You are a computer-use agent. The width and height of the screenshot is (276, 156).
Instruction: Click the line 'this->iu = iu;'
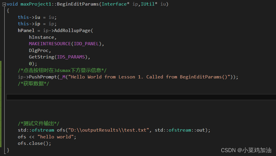pyautogui.click(x=37, y=17)
